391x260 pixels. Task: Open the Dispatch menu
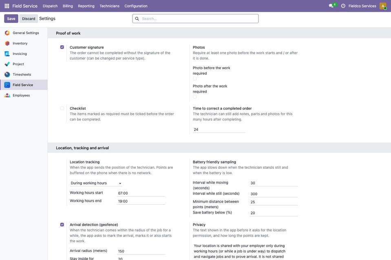click(x=50, y=6)
